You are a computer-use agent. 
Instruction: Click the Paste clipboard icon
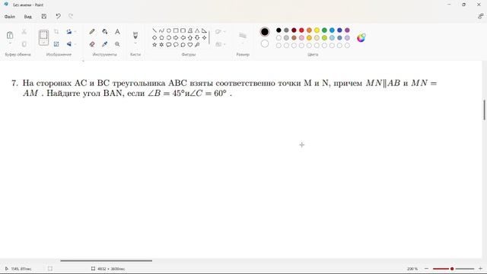click(10, 35)
